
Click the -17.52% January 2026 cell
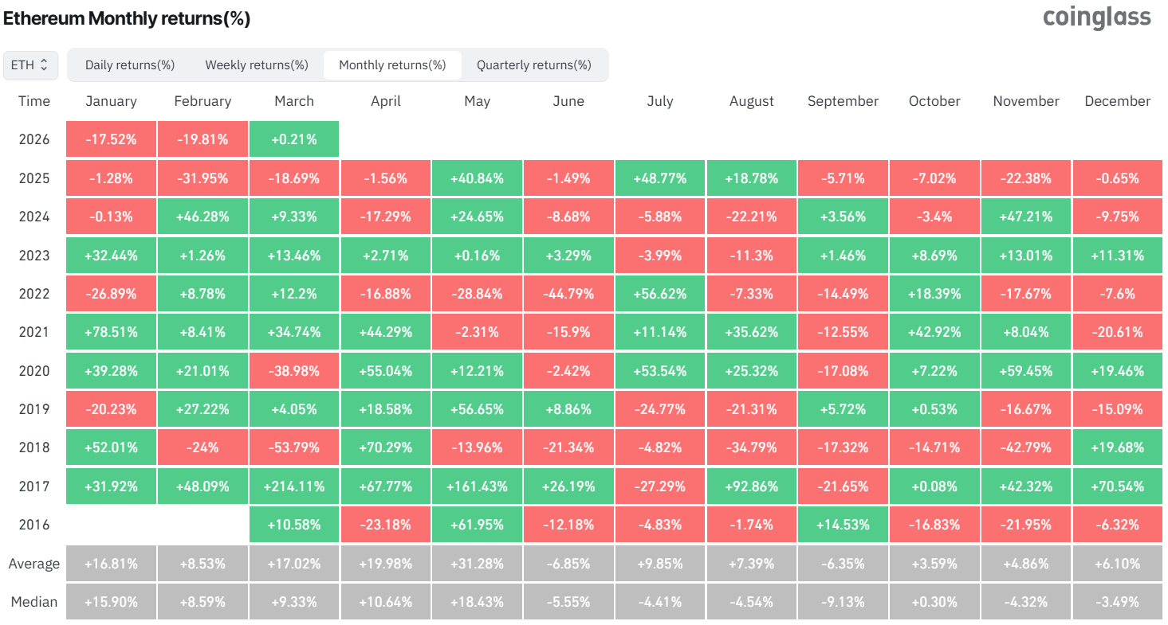click(111, 139)
